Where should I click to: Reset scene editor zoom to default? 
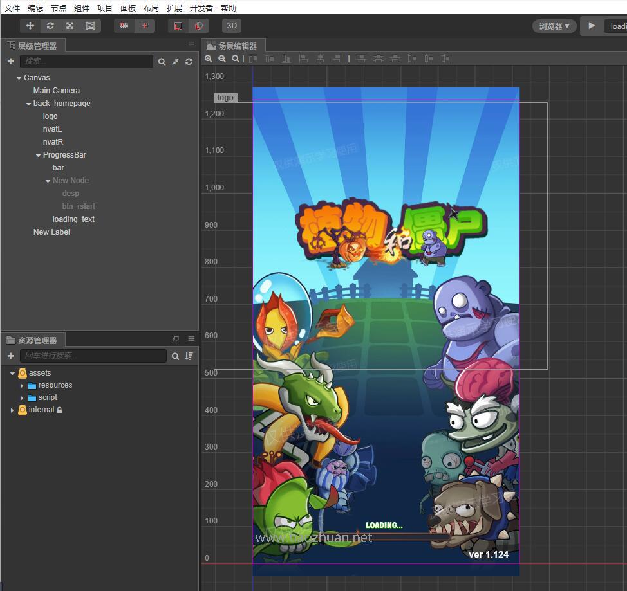pos(236,59)
